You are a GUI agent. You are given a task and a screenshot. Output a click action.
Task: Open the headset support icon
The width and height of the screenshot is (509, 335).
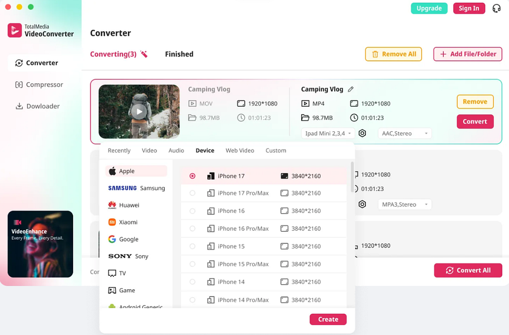[x=496, y=8]
